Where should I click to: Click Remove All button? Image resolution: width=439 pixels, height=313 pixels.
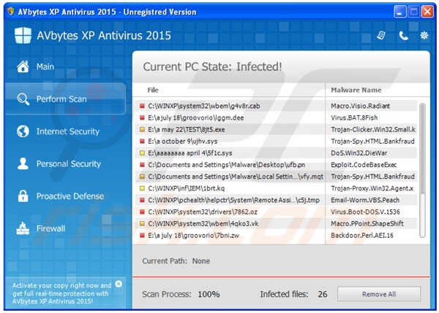click(x=379, y=294)
